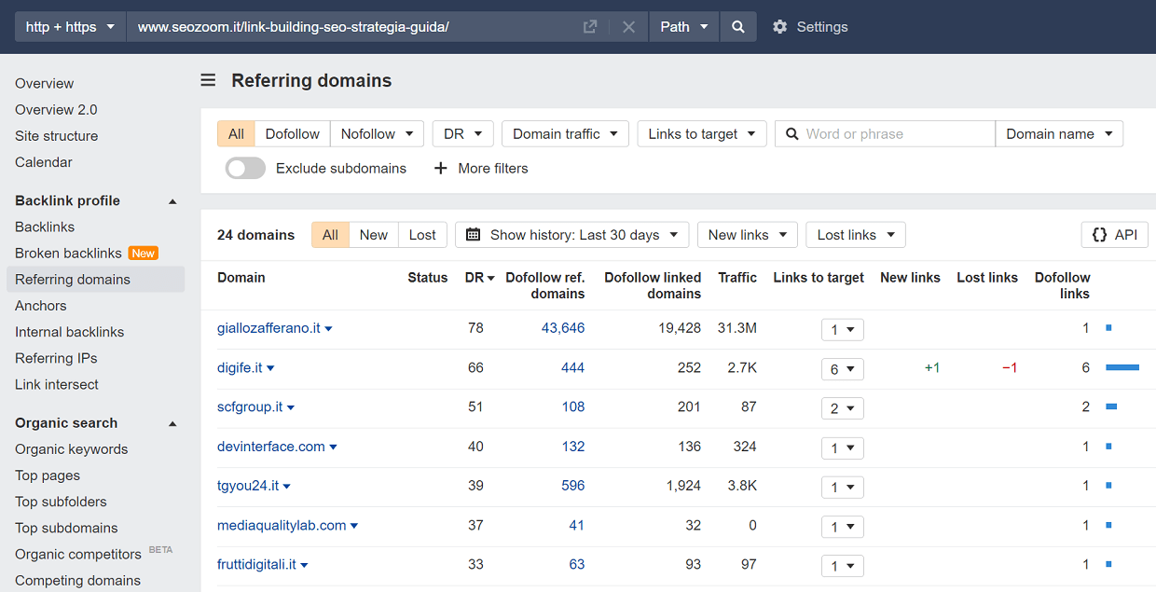Screen dimensions: 1156x592
Task: Click the magnifier search button in top bar
Action: pyautogui.click(x=737, y=27)
